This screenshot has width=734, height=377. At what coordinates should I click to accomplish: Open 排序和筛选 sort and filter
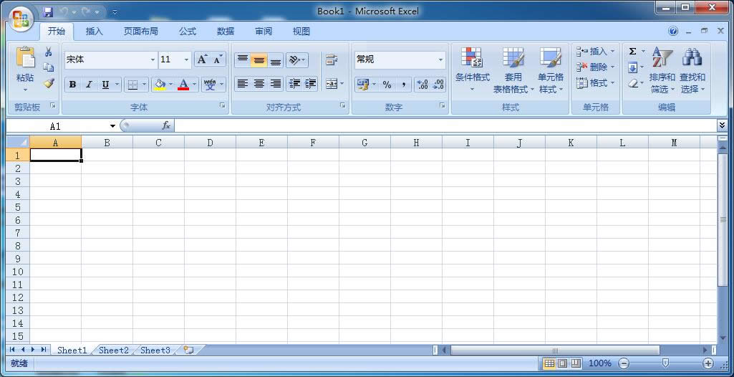(662, 70)
